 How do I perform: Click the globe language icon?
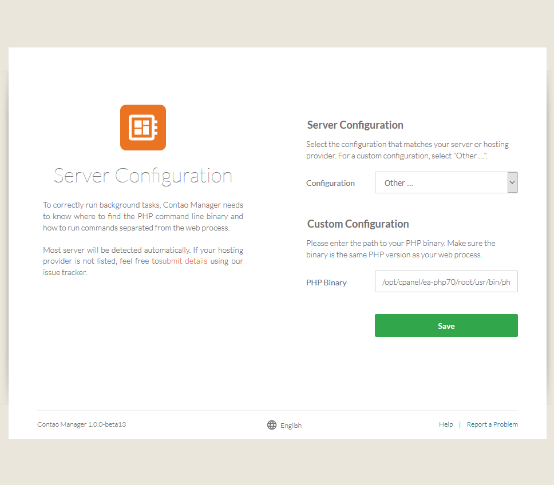tap(272, 425)
